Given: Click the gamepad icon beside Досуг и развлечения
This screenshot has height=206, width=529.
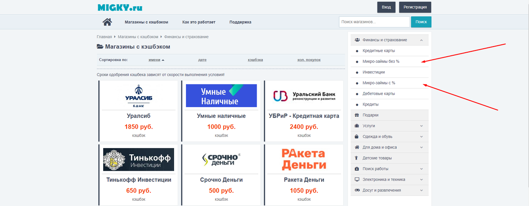Looking at the screenshot, I should click(x=357, y=190).
